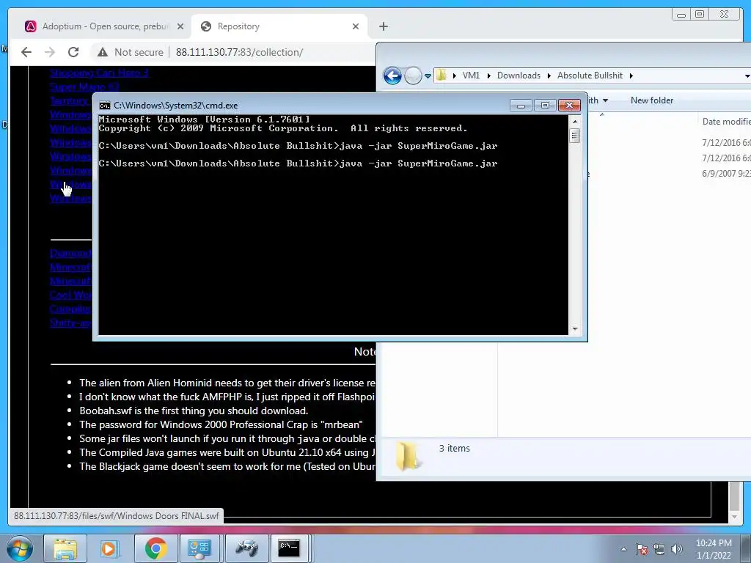Screen dimensions: 751x563
Task: Click the network tray icon
Action: coord(659,549)
